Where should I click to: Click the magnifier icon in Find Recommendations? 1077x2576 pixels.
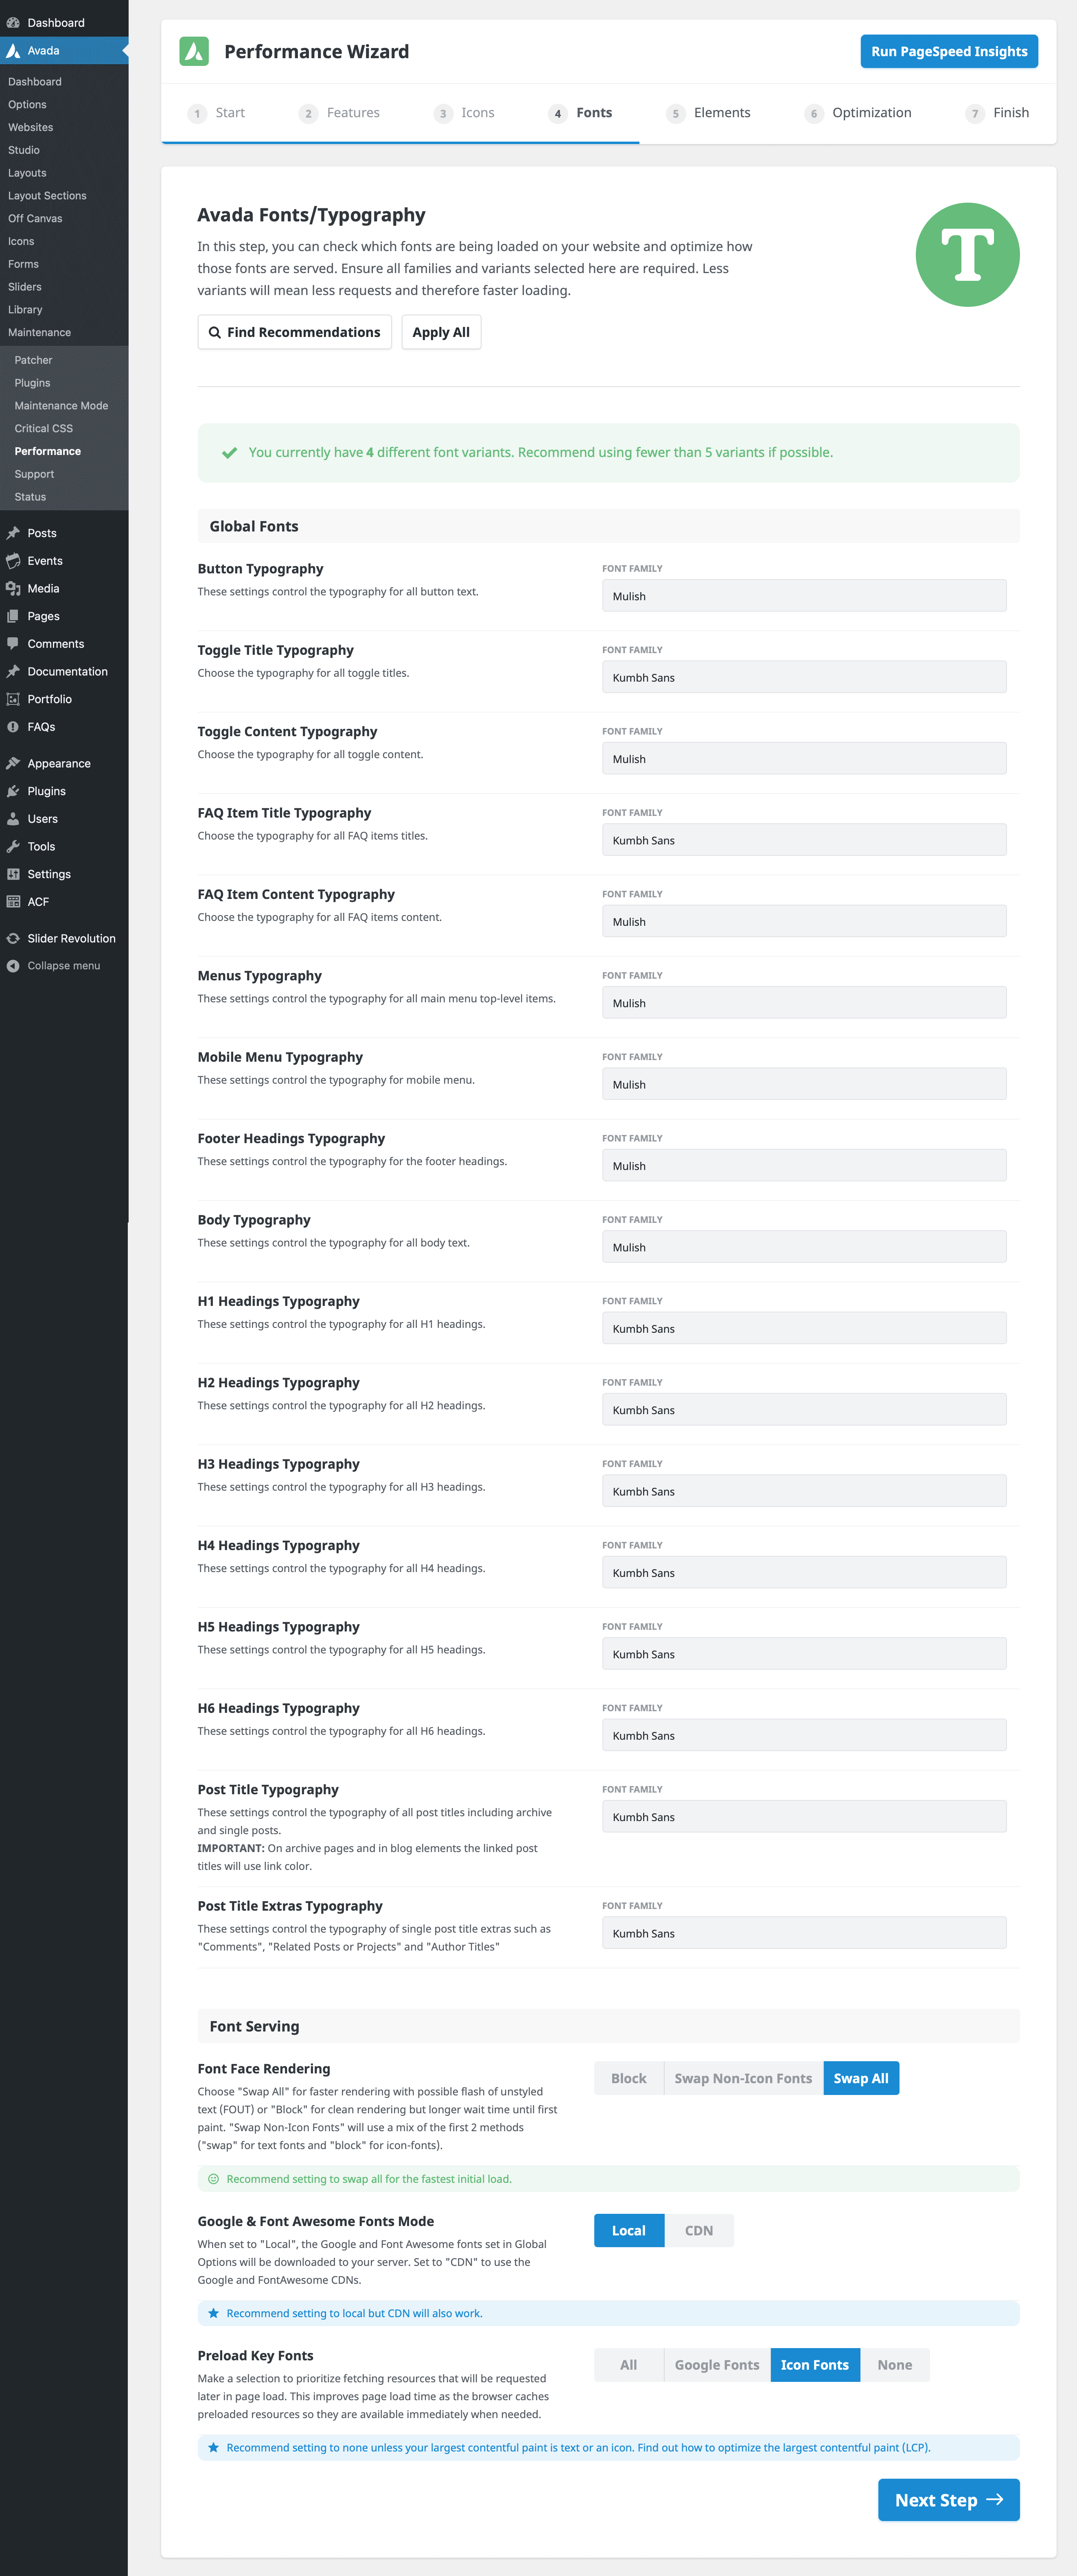click(214, 332)
